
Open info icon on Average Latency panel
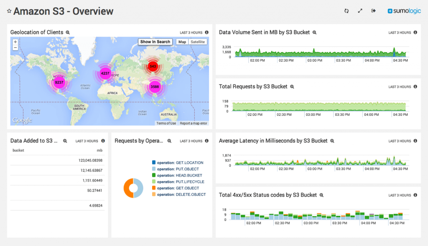(415, 141)
